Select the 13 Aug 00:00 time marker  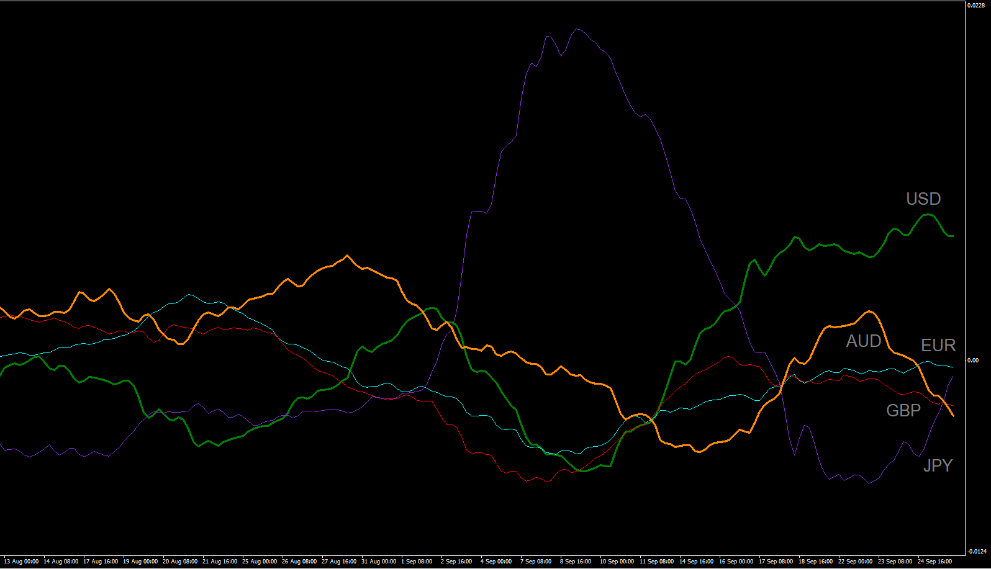point(21,562)
